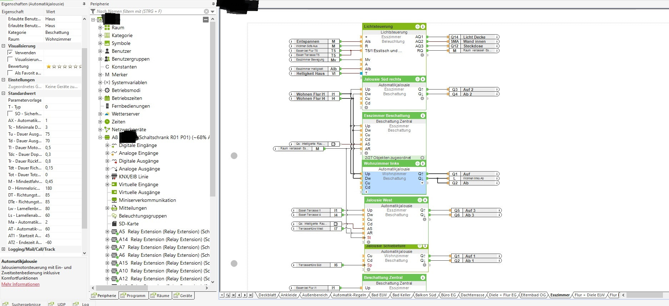Click the SD-Karte card icon
Image resolution: width=669 pixels, height=306 pixels.
point(114,224)
